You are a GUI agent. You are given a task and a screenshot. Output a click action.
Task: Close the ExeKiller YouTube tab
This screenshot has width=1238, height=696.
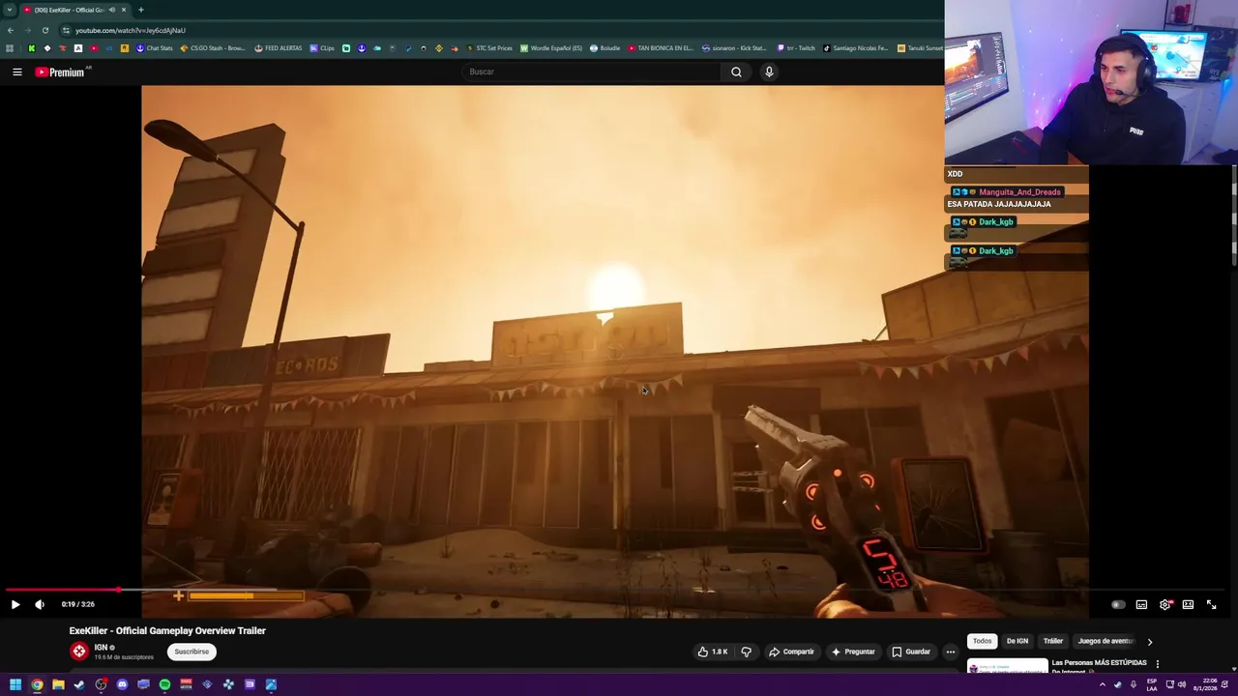click(x=124, y=10)
